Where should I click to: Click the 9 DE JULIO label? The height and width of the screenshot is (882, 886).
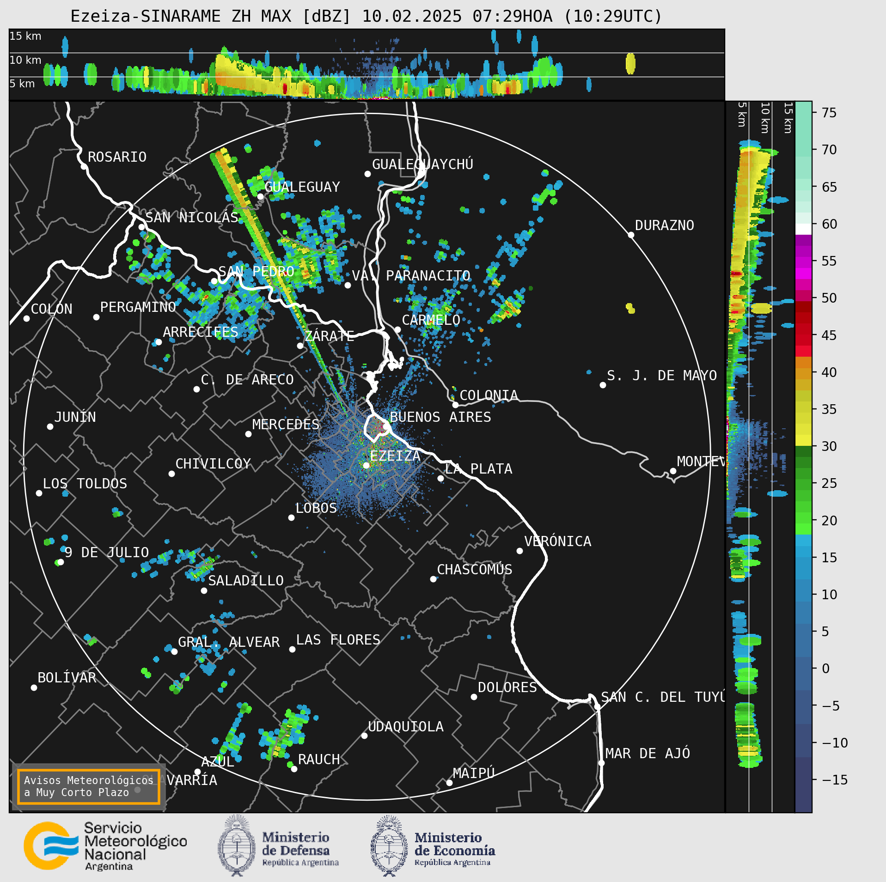tap(107, 553)
